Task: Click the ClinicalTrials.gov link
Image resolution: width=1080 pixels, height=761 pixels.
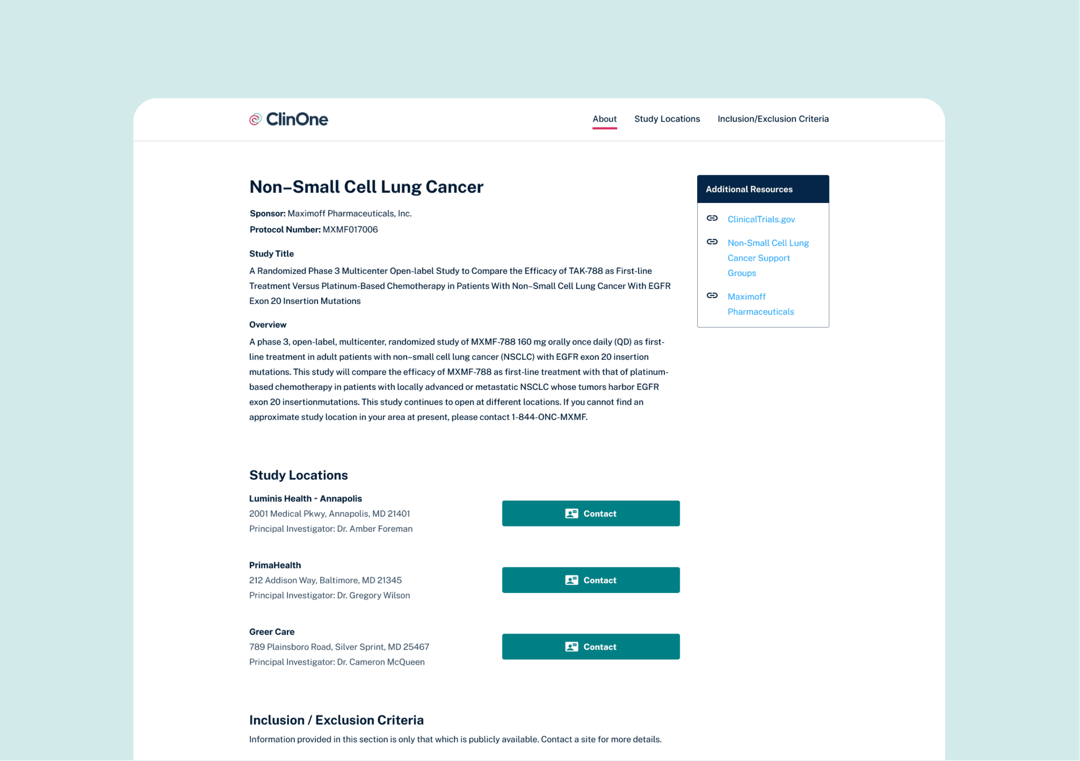Action: pyautogui.click(x=761, y=219)
